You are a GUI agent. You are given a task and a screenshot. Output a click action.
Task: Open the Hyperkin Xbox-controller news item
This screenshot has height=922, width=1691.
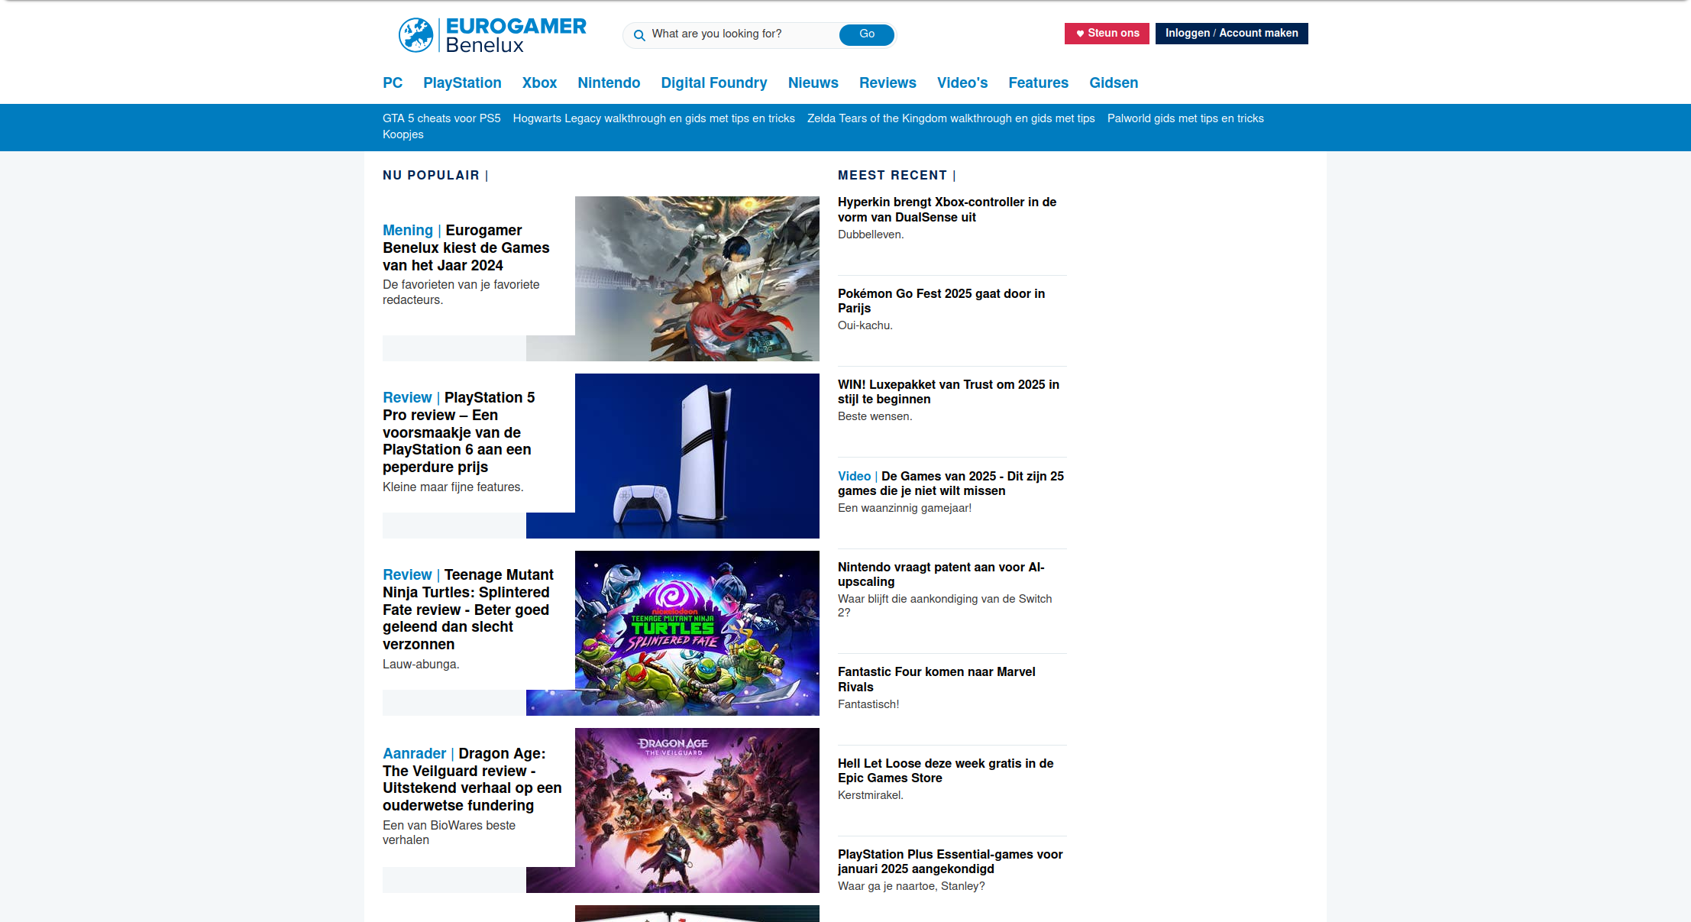coord(947,209)
